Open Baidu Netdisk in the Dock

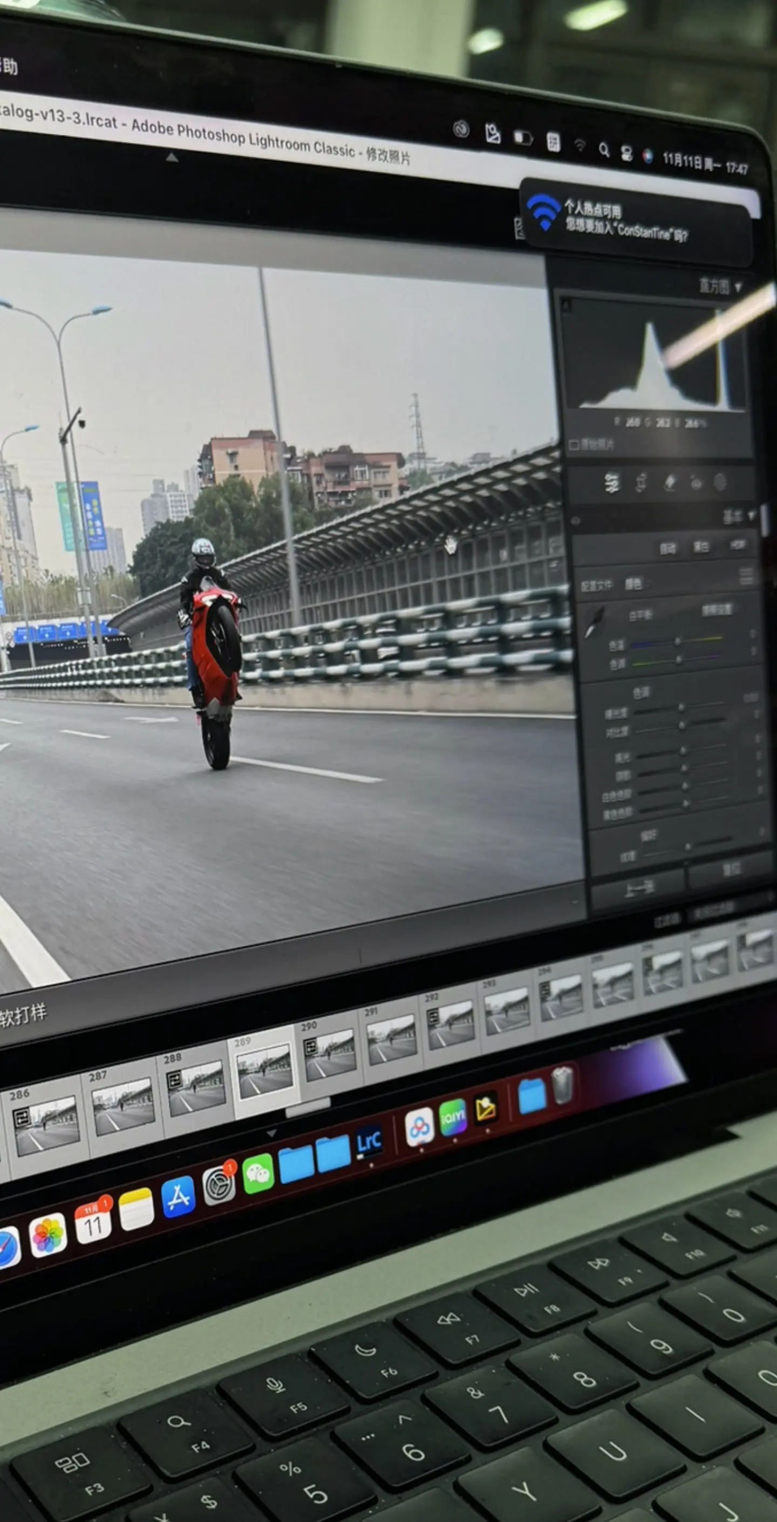420,1127
